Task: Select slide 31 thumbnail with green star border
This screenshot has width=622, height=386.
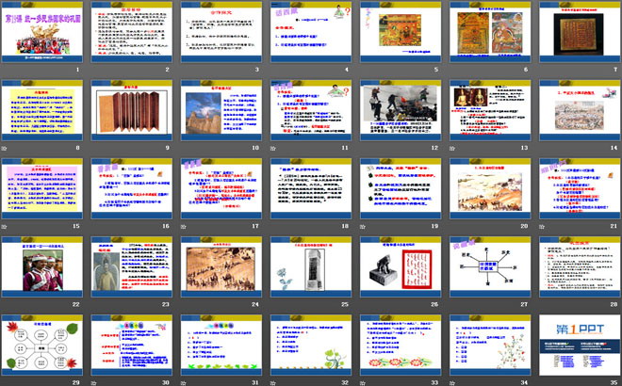Action: coord(221,346)
